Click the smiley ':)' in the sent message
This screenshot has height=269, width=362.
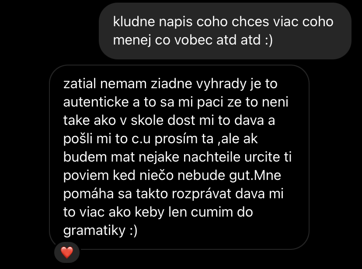click(269, 40)
